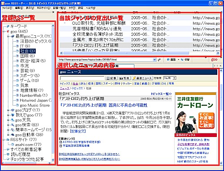The image size is (224, 171).
Task: Open the 画面 button dropdown arrow
Action: (x=178, y=60)
